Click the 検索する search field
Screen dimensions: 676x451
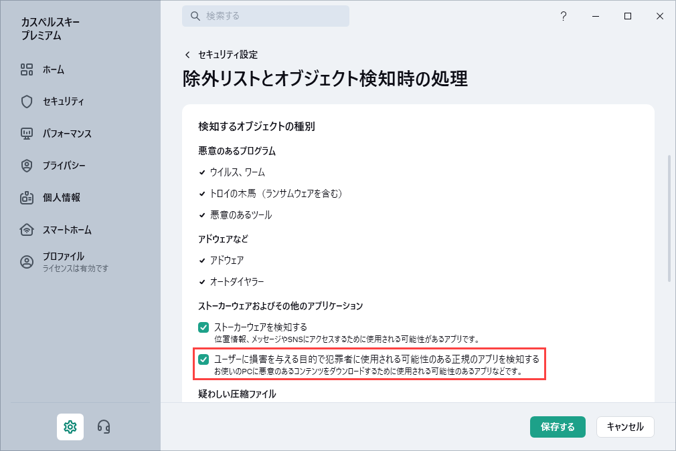click(x=266, y=16)
